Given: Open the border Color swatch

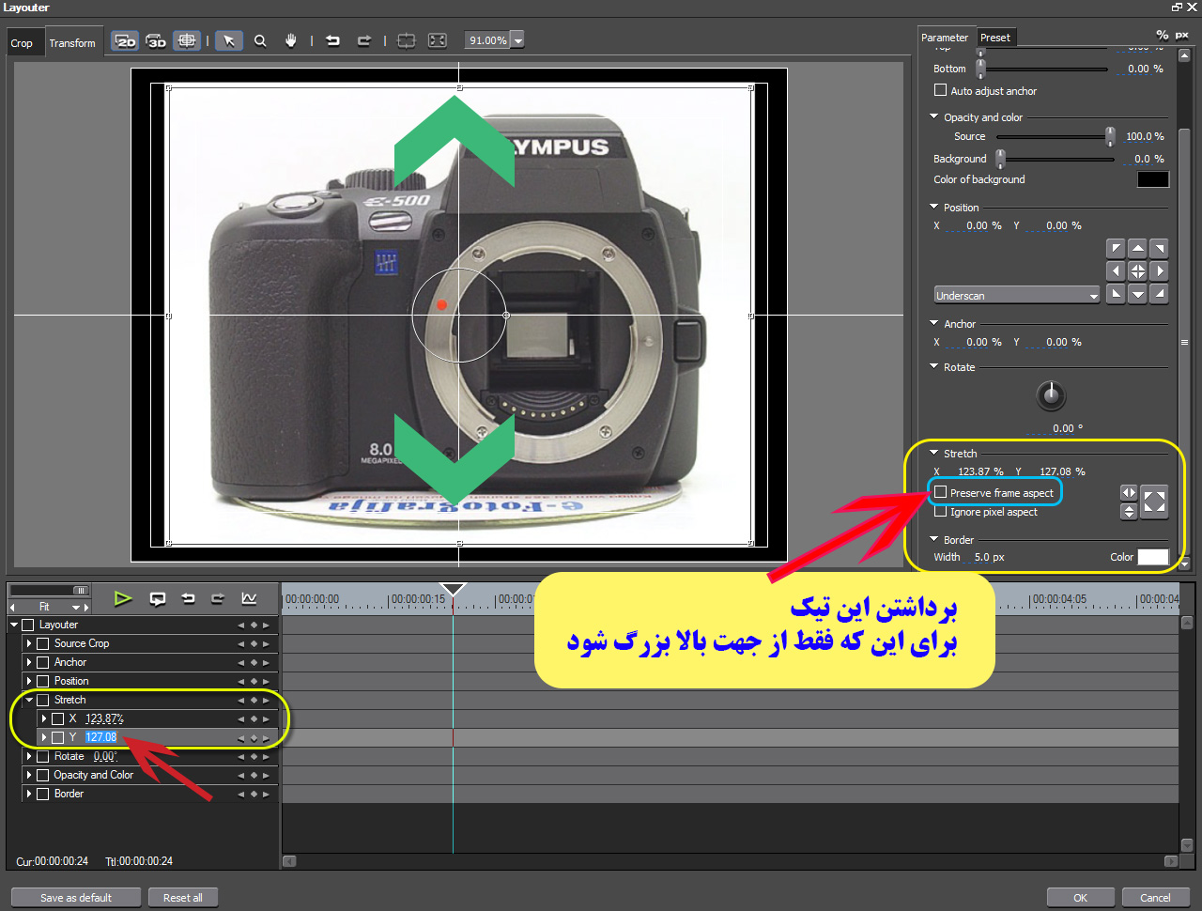Looking at the screenshot, I should pyautogui.click(x=1153, y=557).
